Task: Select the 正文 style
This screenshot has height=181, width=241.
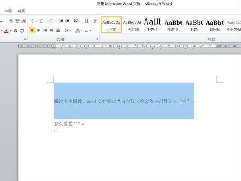Action: click(x=111, y=25)
